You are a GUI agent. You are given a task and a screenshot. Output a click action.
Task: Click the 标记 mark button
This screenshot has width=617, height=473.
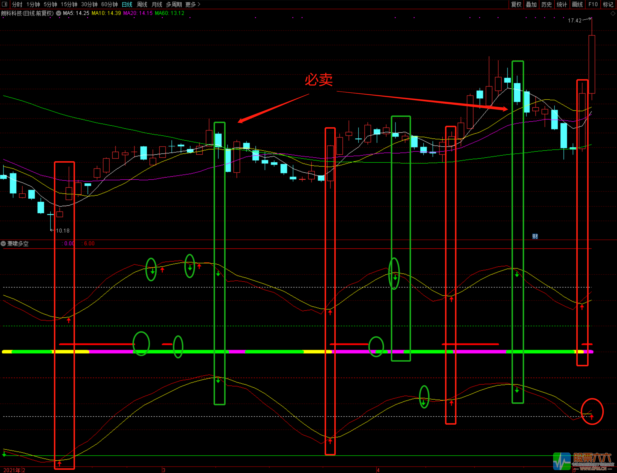coord(608,4)
